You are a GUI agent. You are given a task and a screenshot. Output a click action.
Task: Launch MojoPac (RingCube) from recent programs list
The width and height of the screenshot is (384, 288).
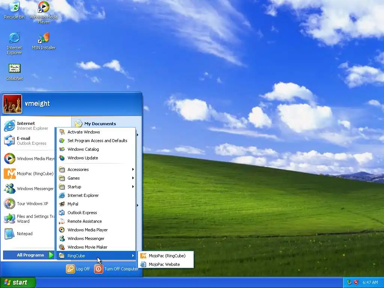29,174
